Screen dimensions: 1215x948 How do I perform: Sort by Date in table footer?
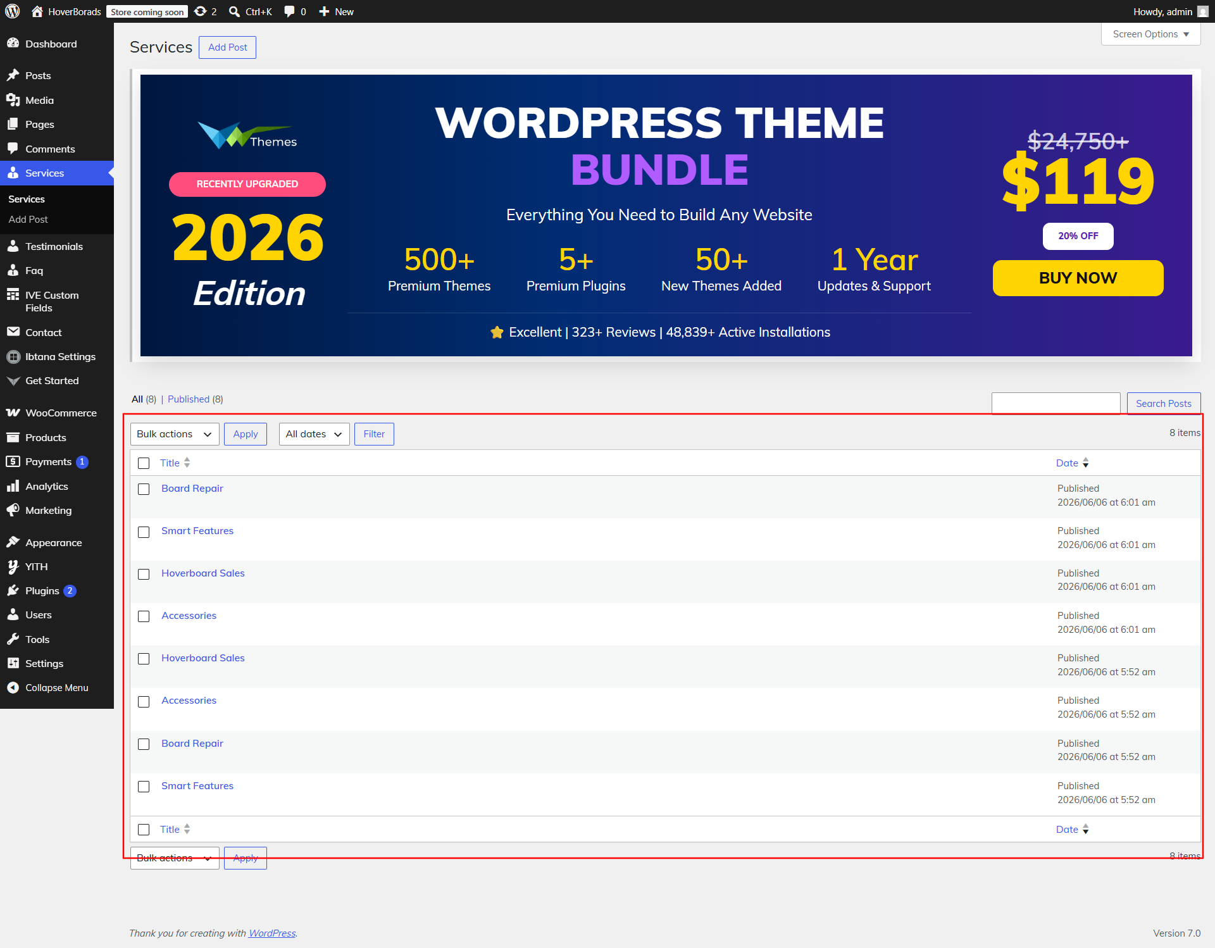1072,829
